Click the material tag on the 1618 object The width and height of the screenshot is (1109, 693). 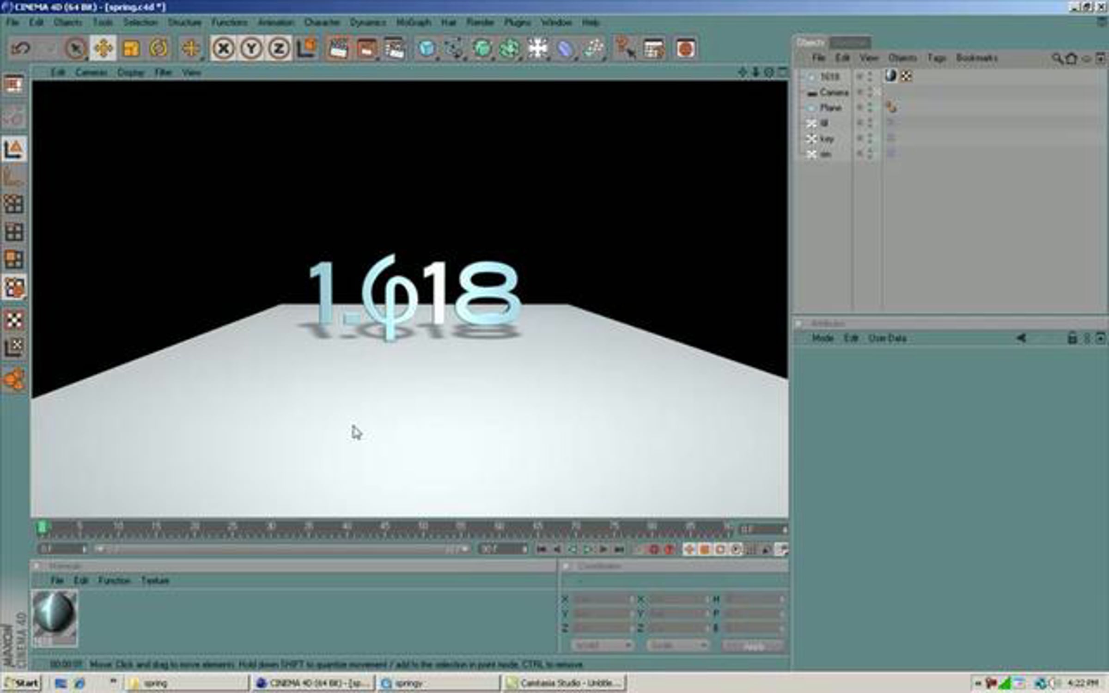[x=890, y=76]
